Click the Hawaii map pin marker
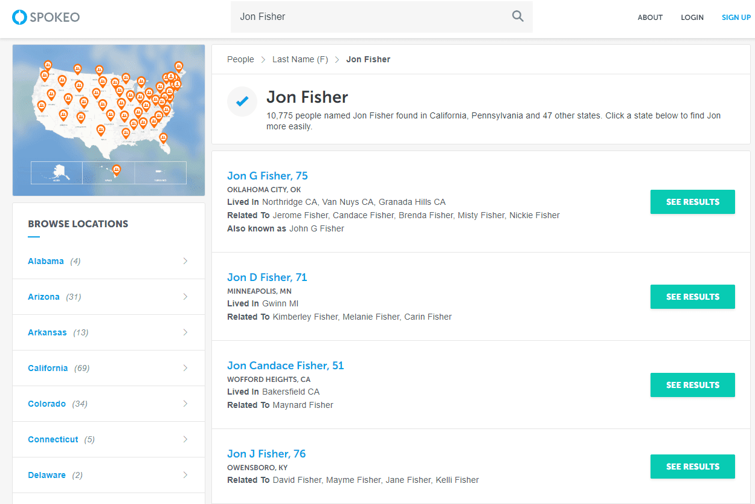The image size is (755, 504). (117, 170)
